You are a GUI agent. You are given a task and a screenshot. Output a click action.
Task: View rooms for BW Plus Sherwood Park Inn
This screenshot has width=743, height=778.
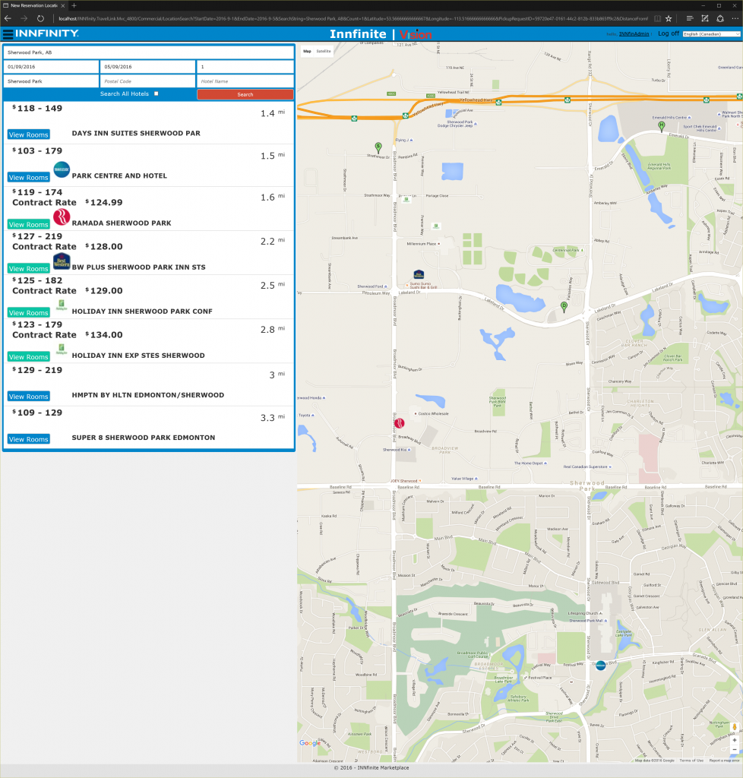coord(29,269)
